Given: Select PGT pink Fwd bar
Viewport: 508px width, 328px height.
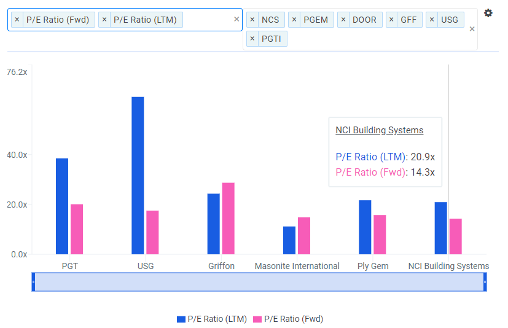Looking at the screenshot, I should tap(77, 229).
